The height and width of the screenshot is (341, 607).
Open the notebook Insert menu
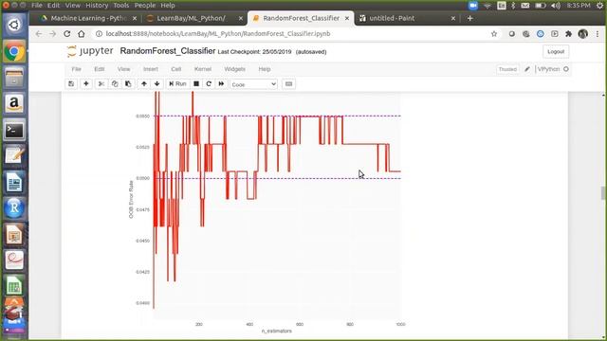[x=150, y=69]
